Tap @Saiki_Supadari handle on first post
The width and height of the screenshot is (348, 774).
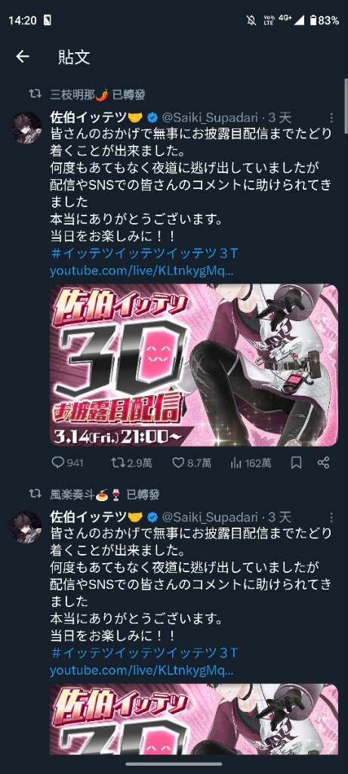(x=210, y=117)
